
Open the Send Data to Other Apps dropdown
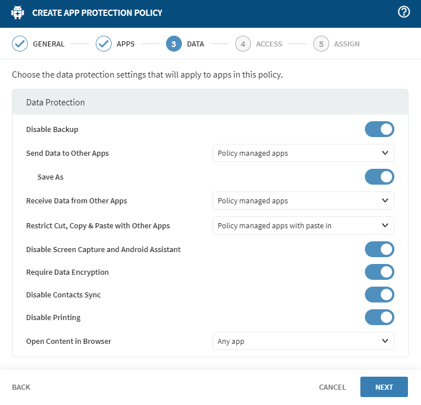(x=303, y=153)
